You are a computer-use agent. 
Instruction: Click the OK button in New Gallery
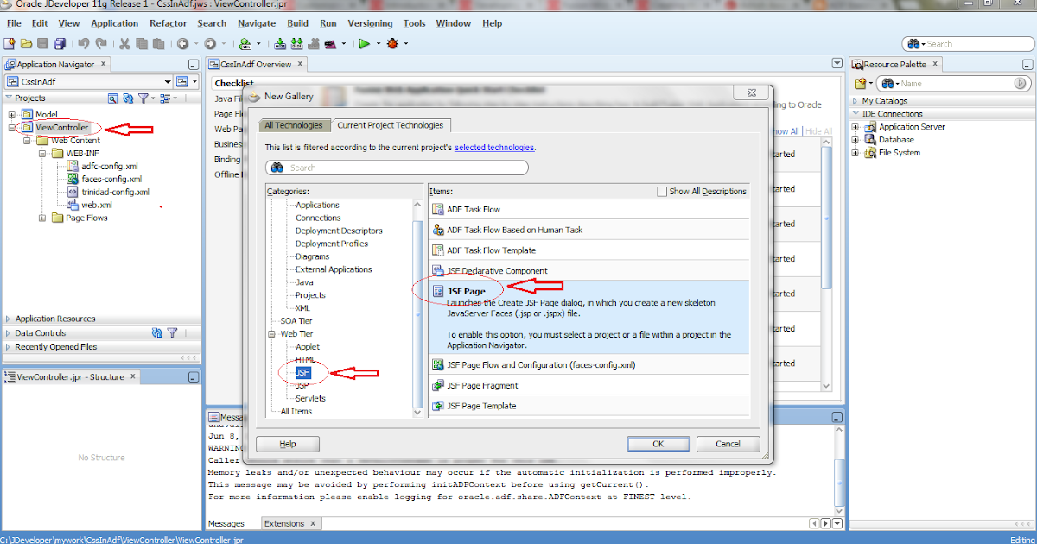click(x=658, y=443)
